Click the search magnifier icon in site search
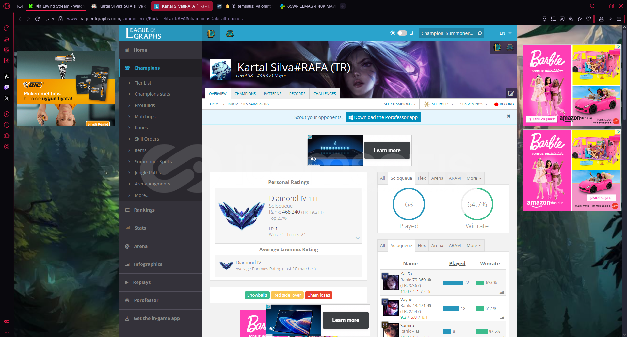Screen dimensions: 627x337 tap(479, 33)
